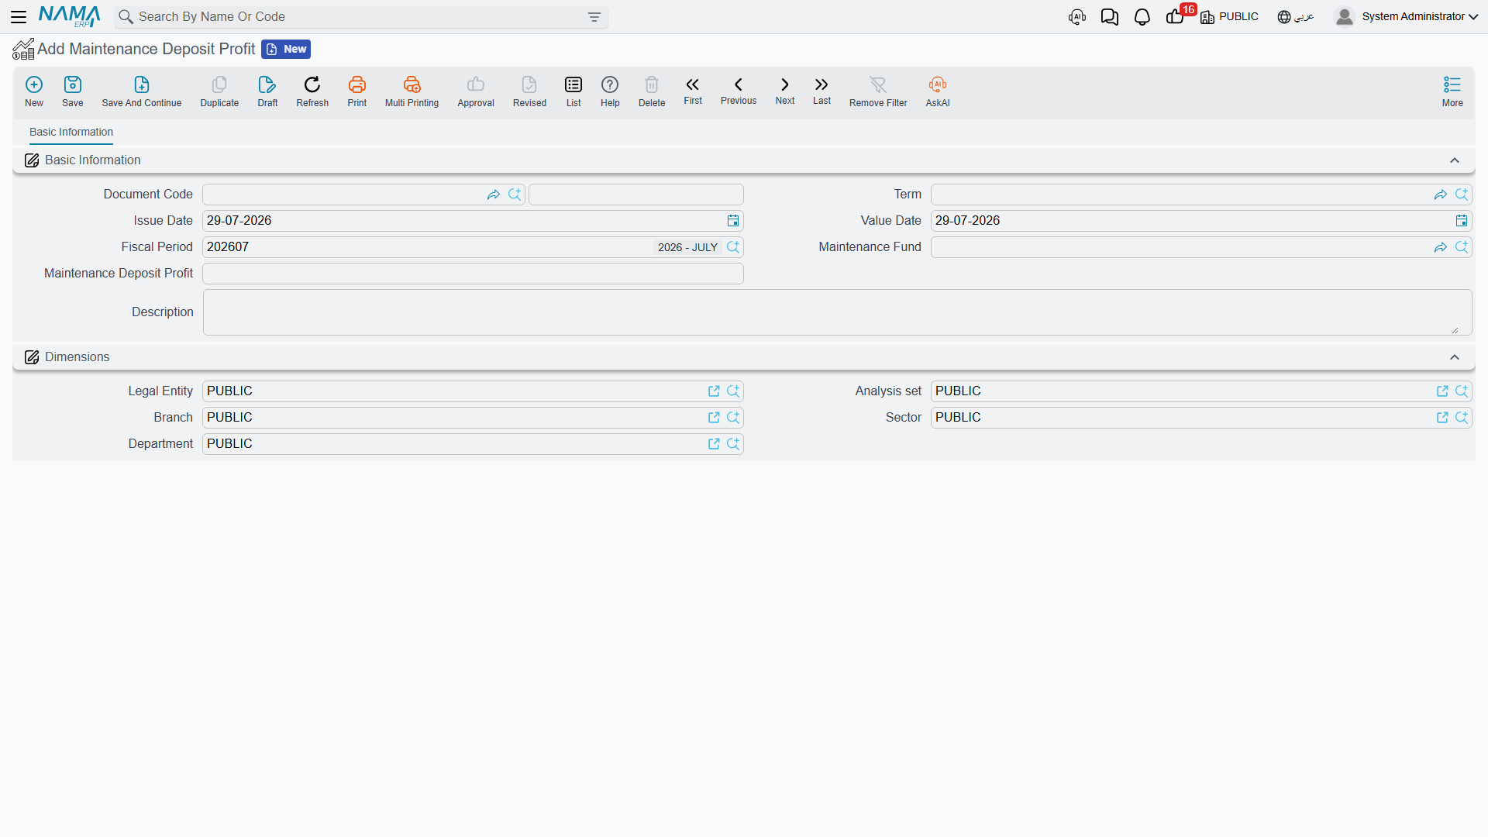Open the Issue Date calendar picker

coord(733,221)
